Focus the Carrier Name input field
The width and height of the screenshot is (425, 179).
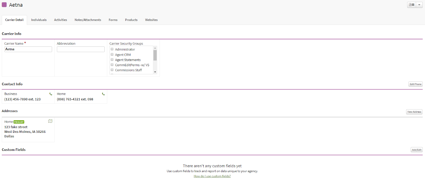pyautogui.click(x=28, y=49)
